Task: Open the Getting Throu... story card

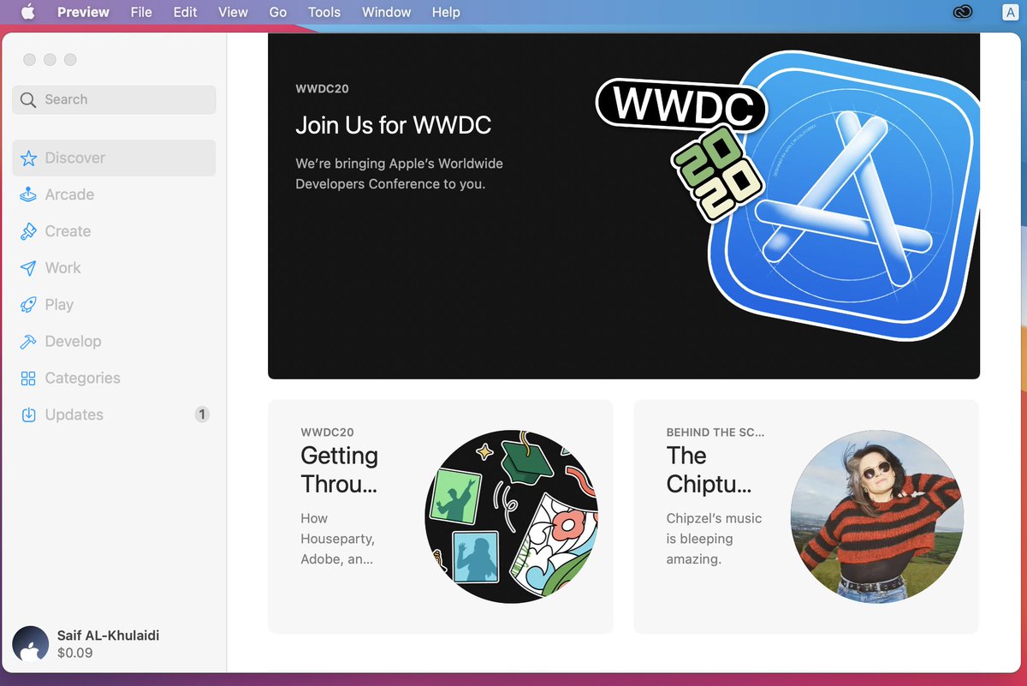Action: (441, 516)
